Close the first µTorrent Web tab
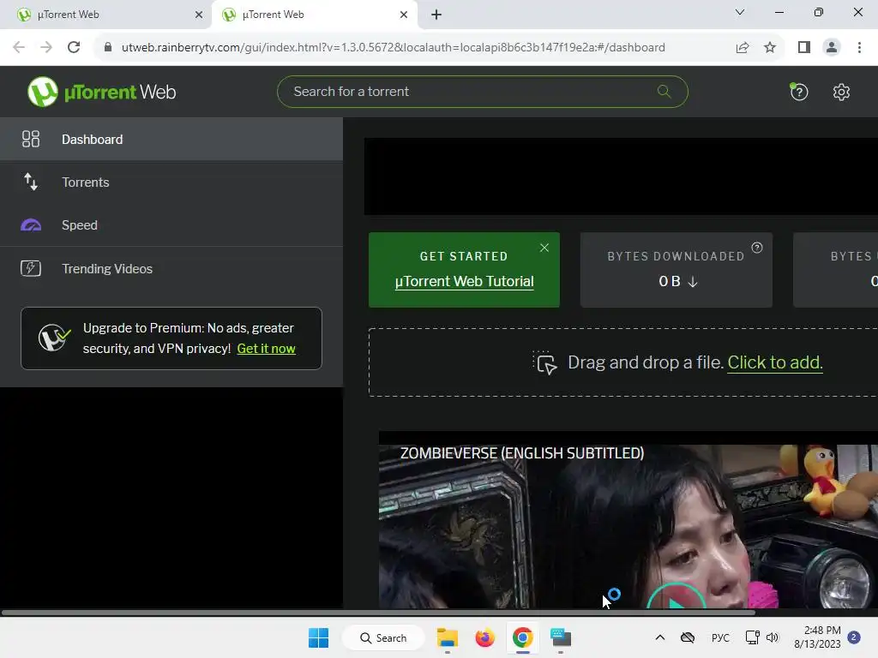 pos(199,15)
